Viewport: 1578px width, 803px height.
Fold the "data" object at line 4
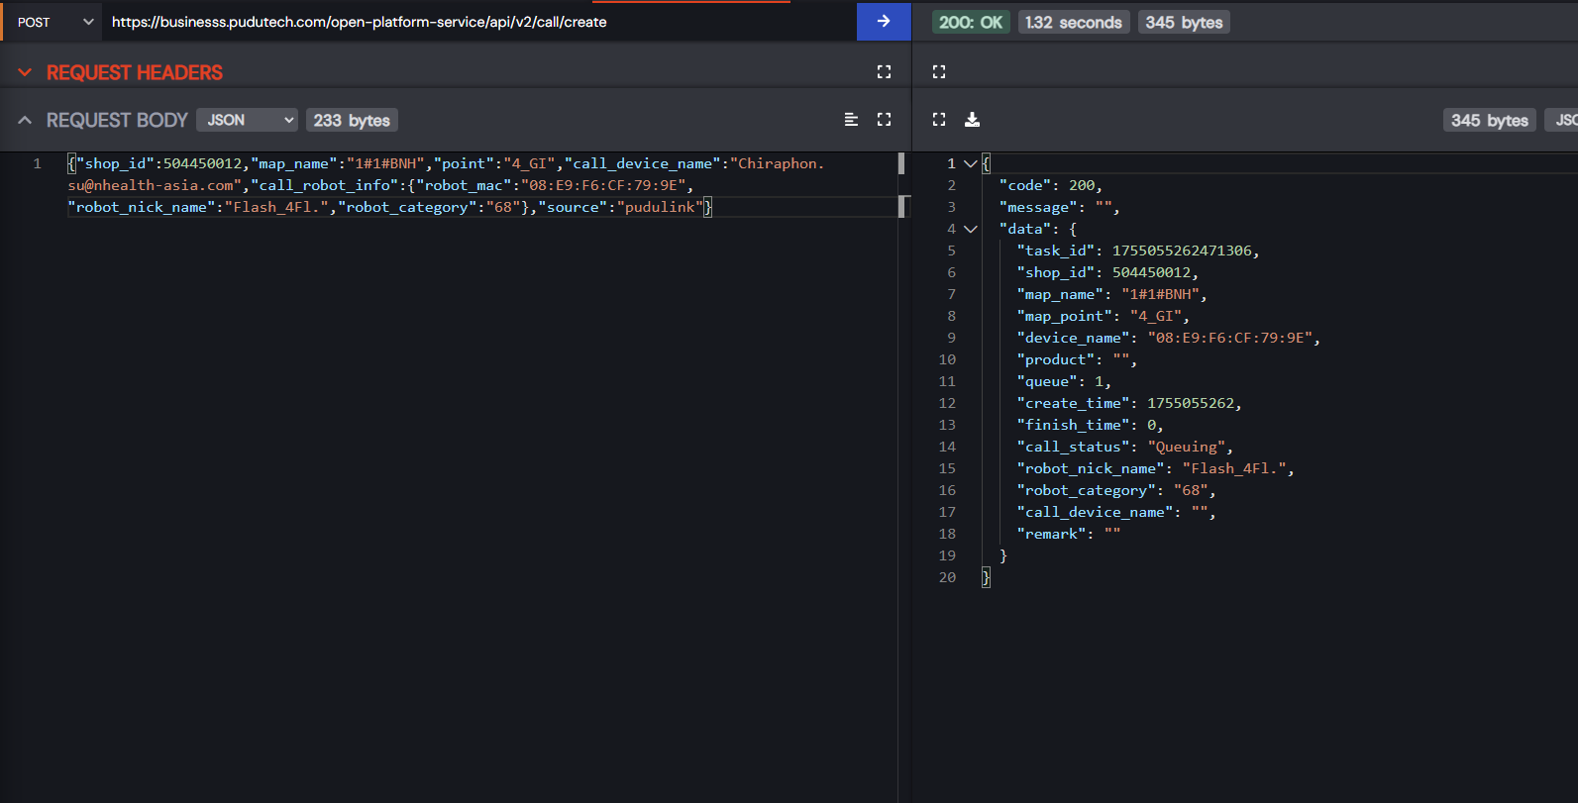(971, 229)
